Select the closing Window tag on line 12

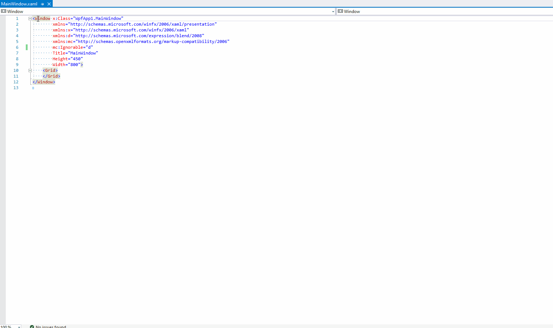coord(43,82)
